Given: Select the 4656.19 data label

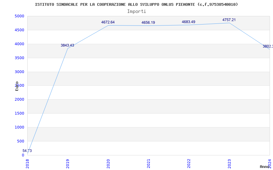Looking at the screenshot, I should (148, 22).
